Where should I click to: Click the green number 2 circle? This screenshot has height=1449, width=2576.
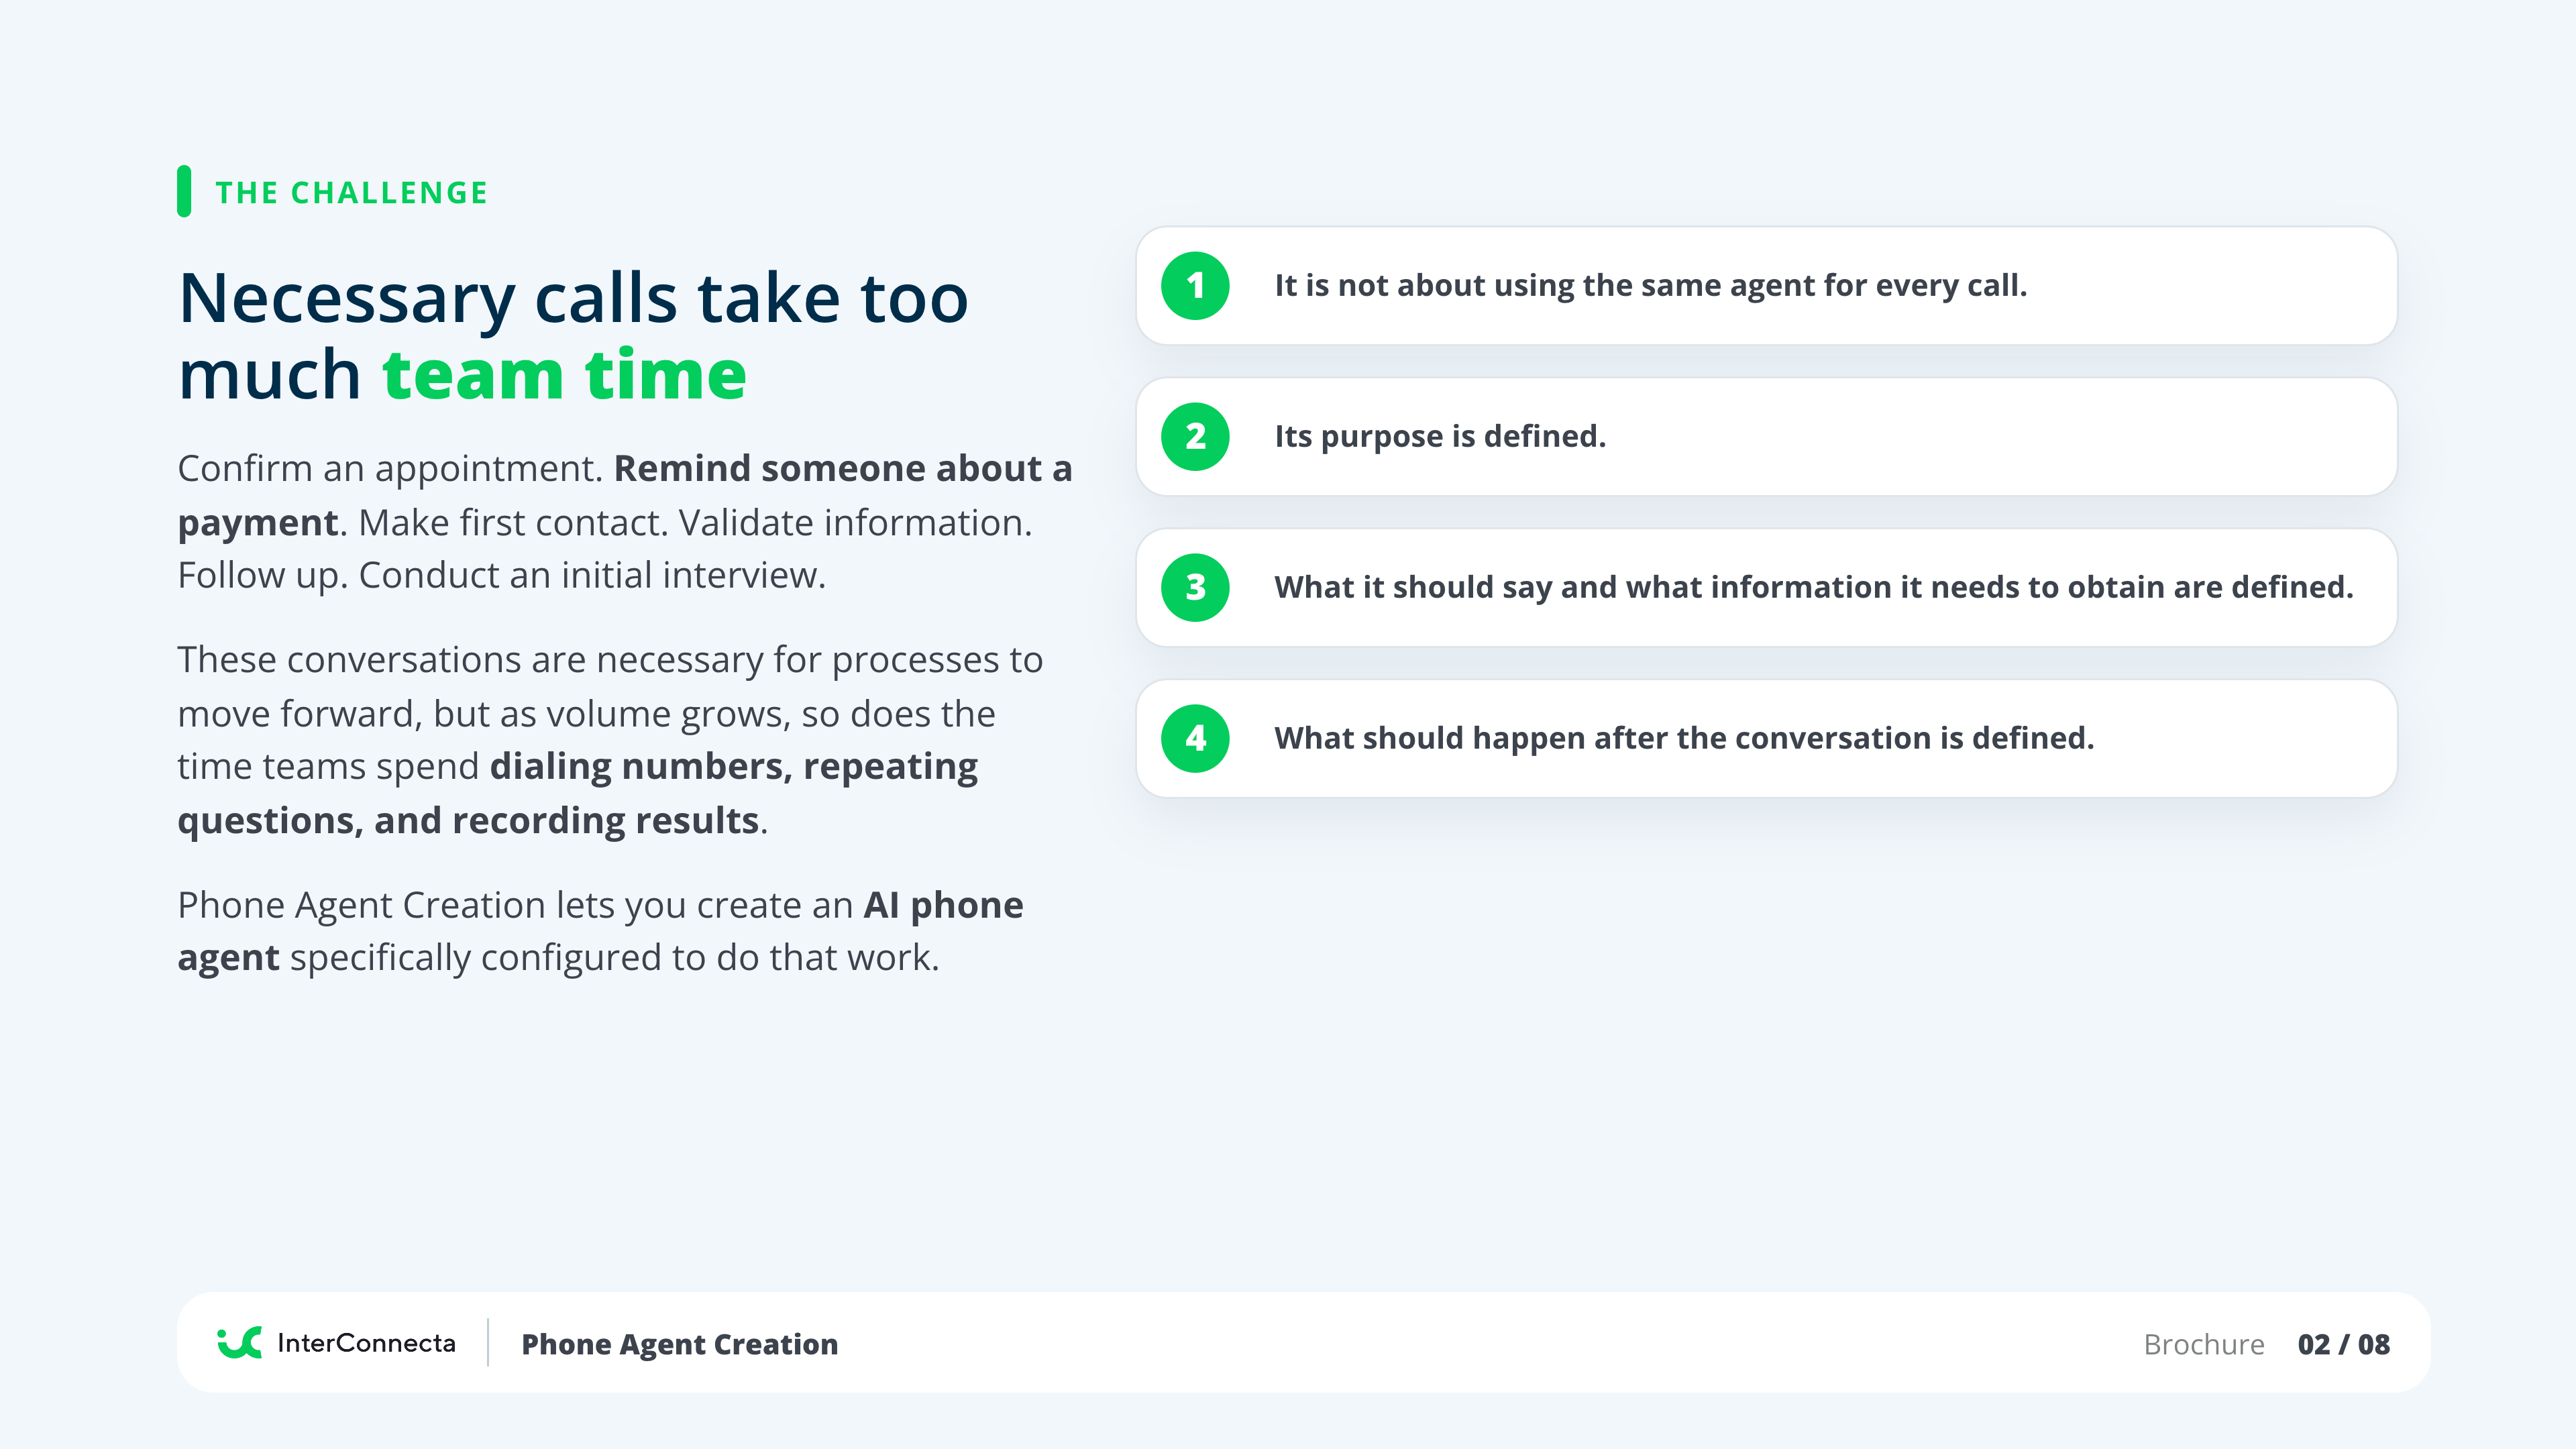pyautogui.click(x=1195, y=437)
